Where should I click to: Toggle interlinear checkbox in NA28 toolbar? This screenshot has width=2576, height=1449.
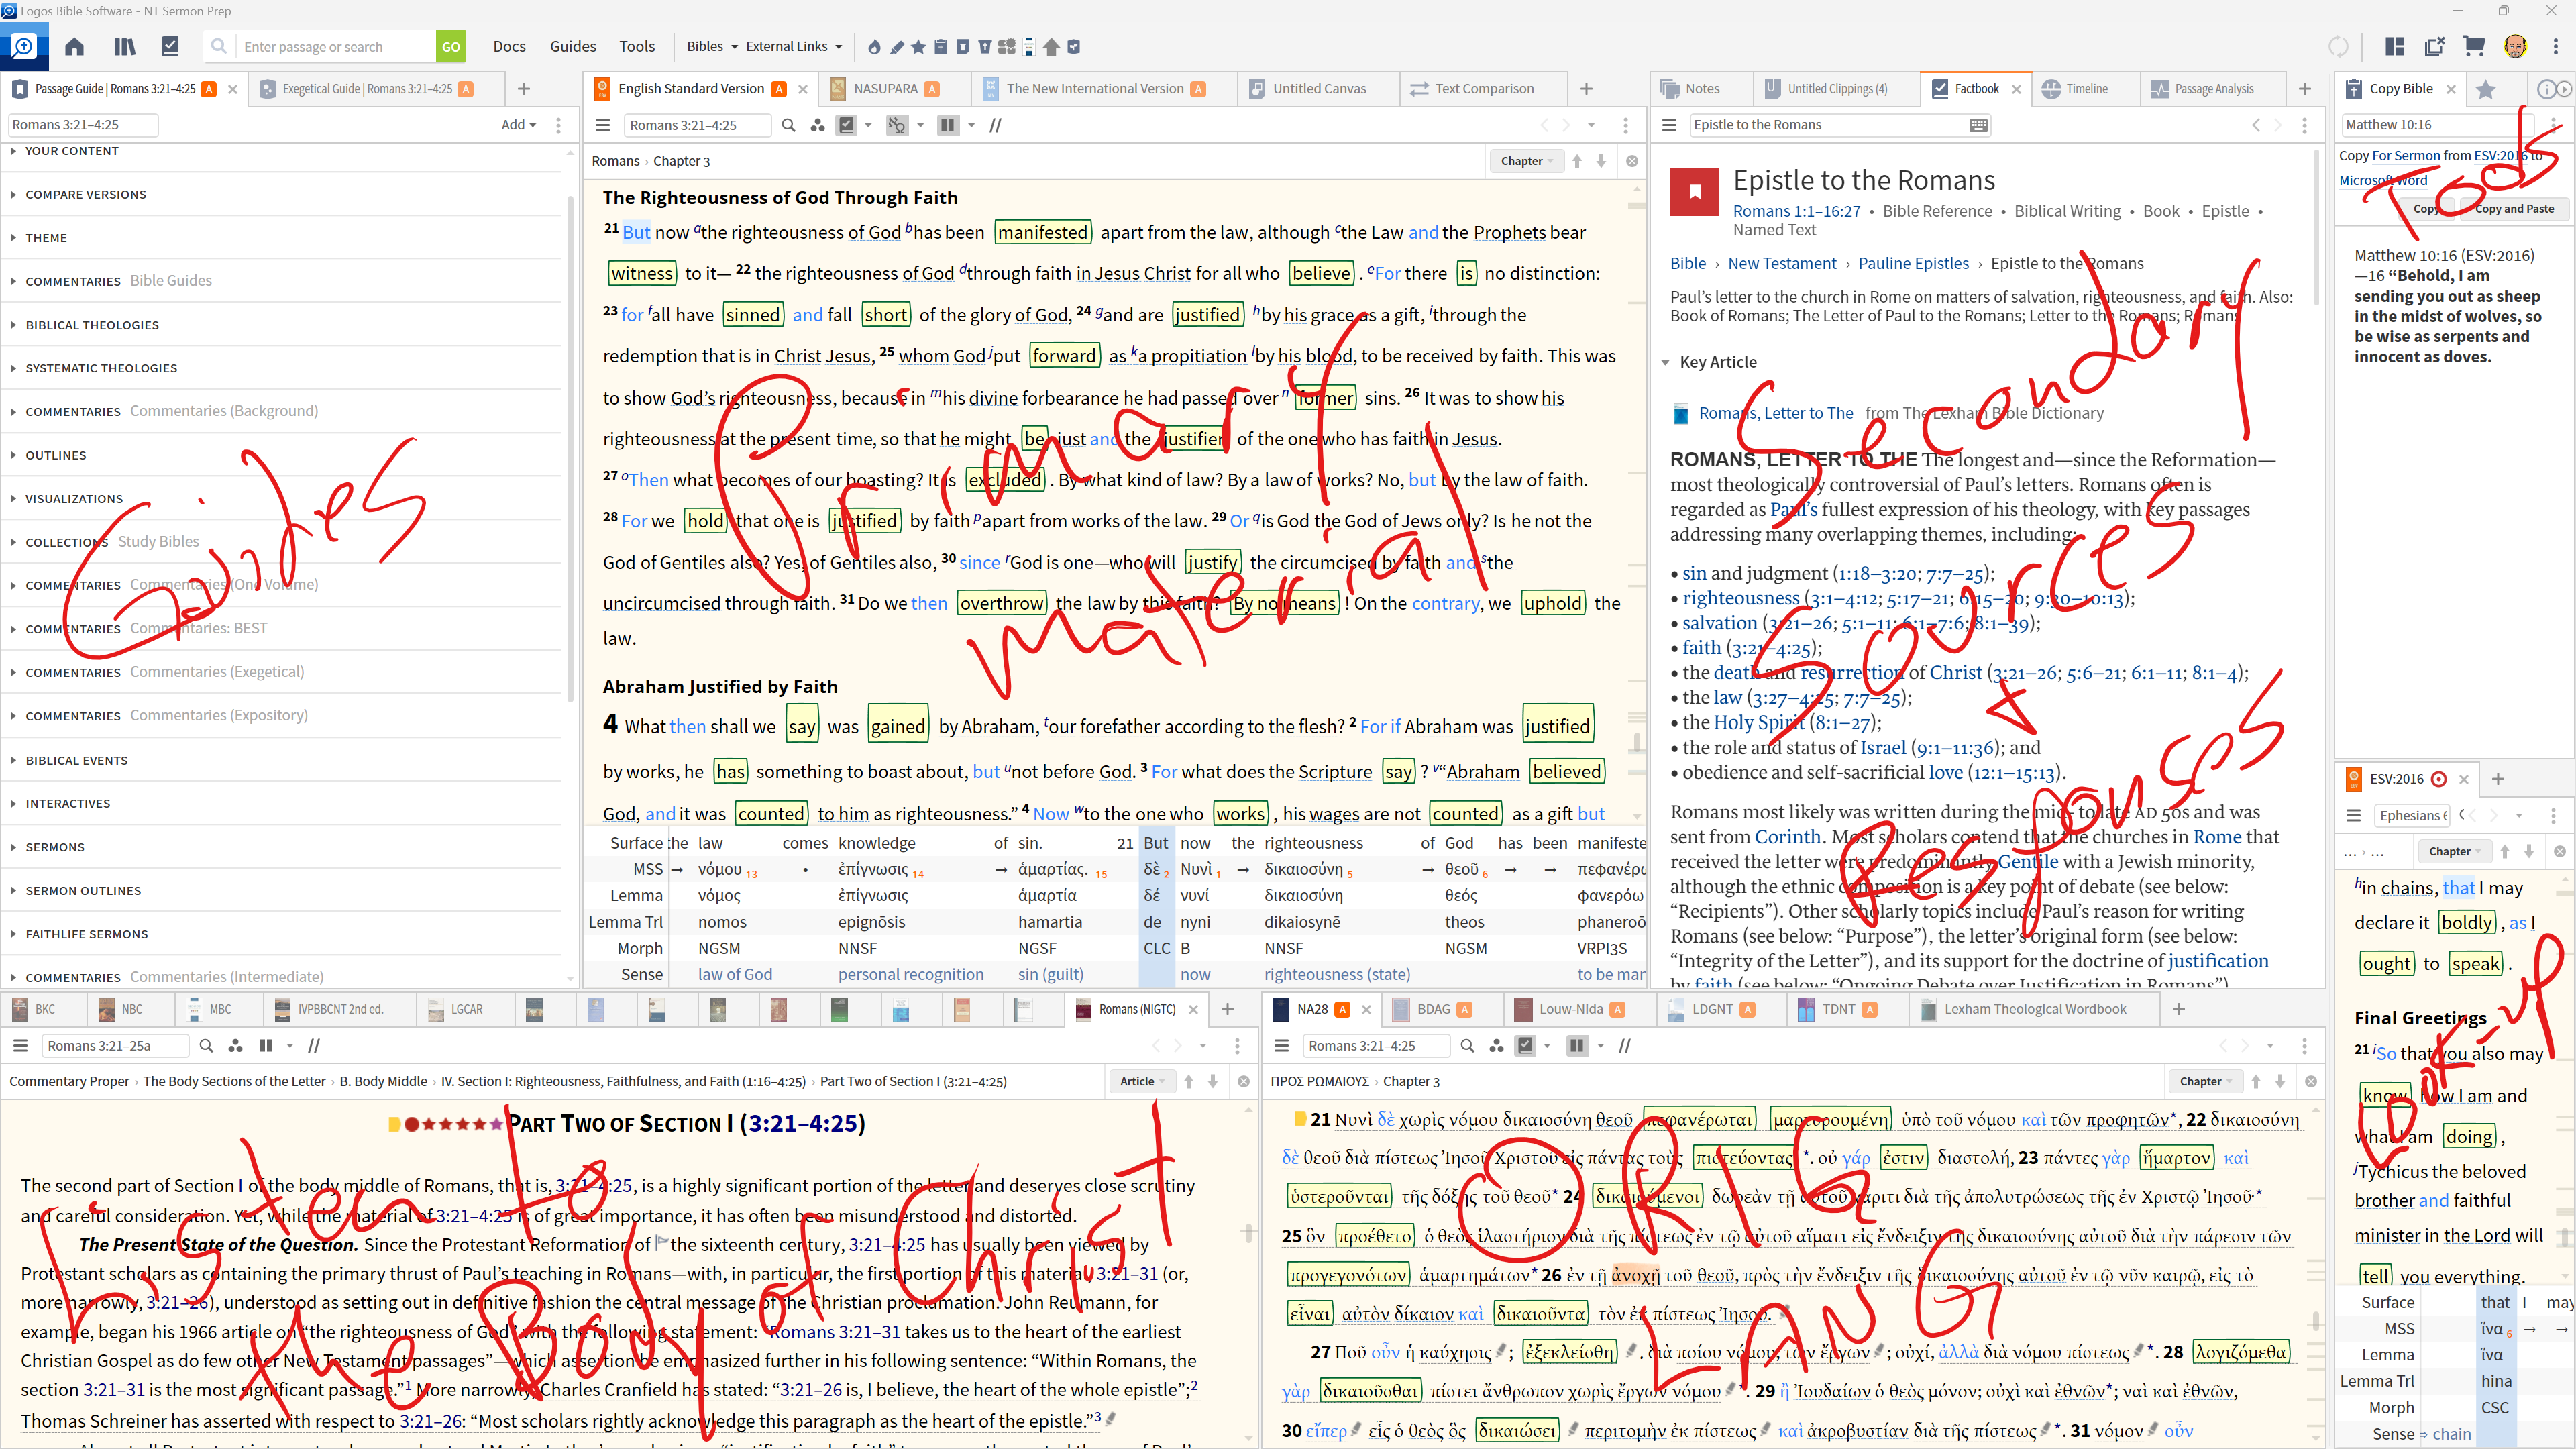(1525, 1045)
